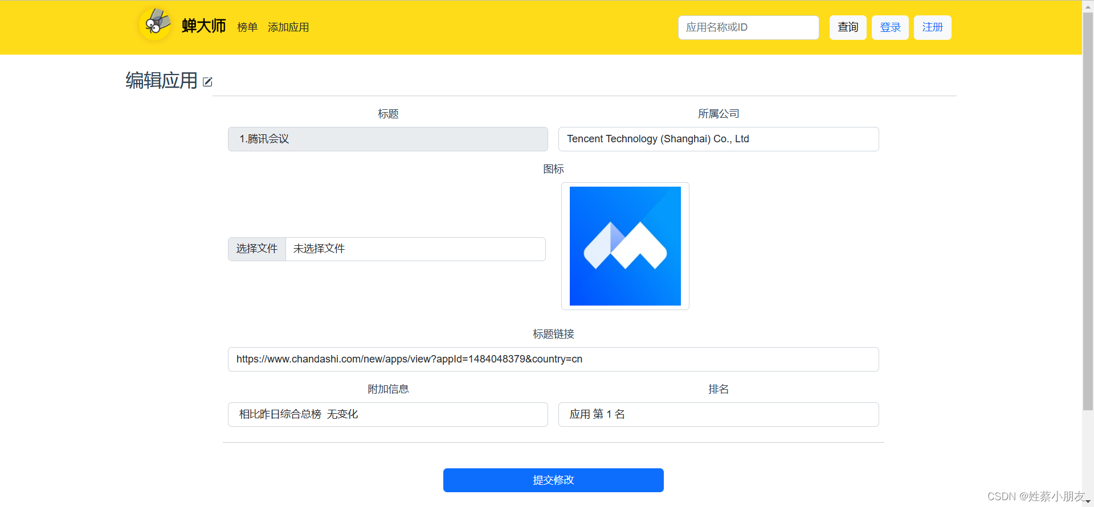The width and height of the screenshot is (1094, 507).
Task: Focus the 应用名称或ID search field
Action: click(x=748, y=27)
